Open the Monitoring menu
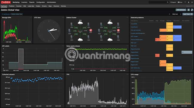 (16, 2)
